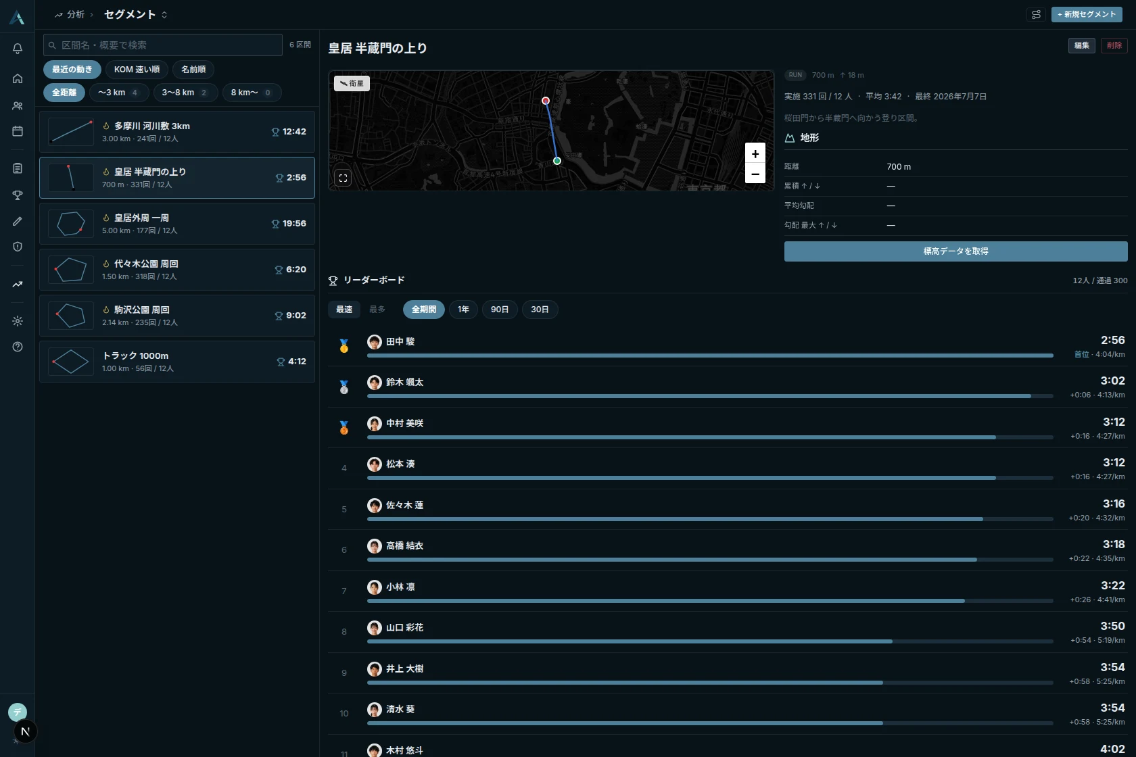
Task: Open analytics trend icon in sidebar
Action: (18, 285)
